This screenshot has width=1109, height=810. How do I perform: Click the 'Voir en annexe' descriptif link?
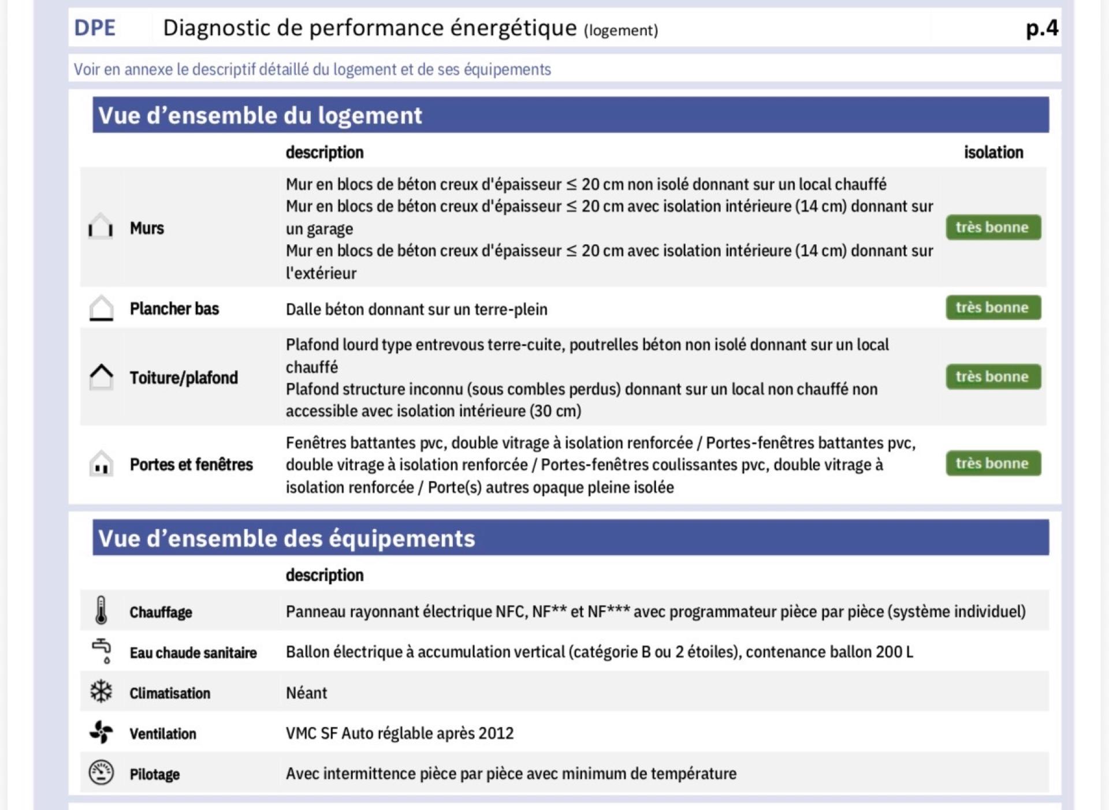[x=312, y=69]
